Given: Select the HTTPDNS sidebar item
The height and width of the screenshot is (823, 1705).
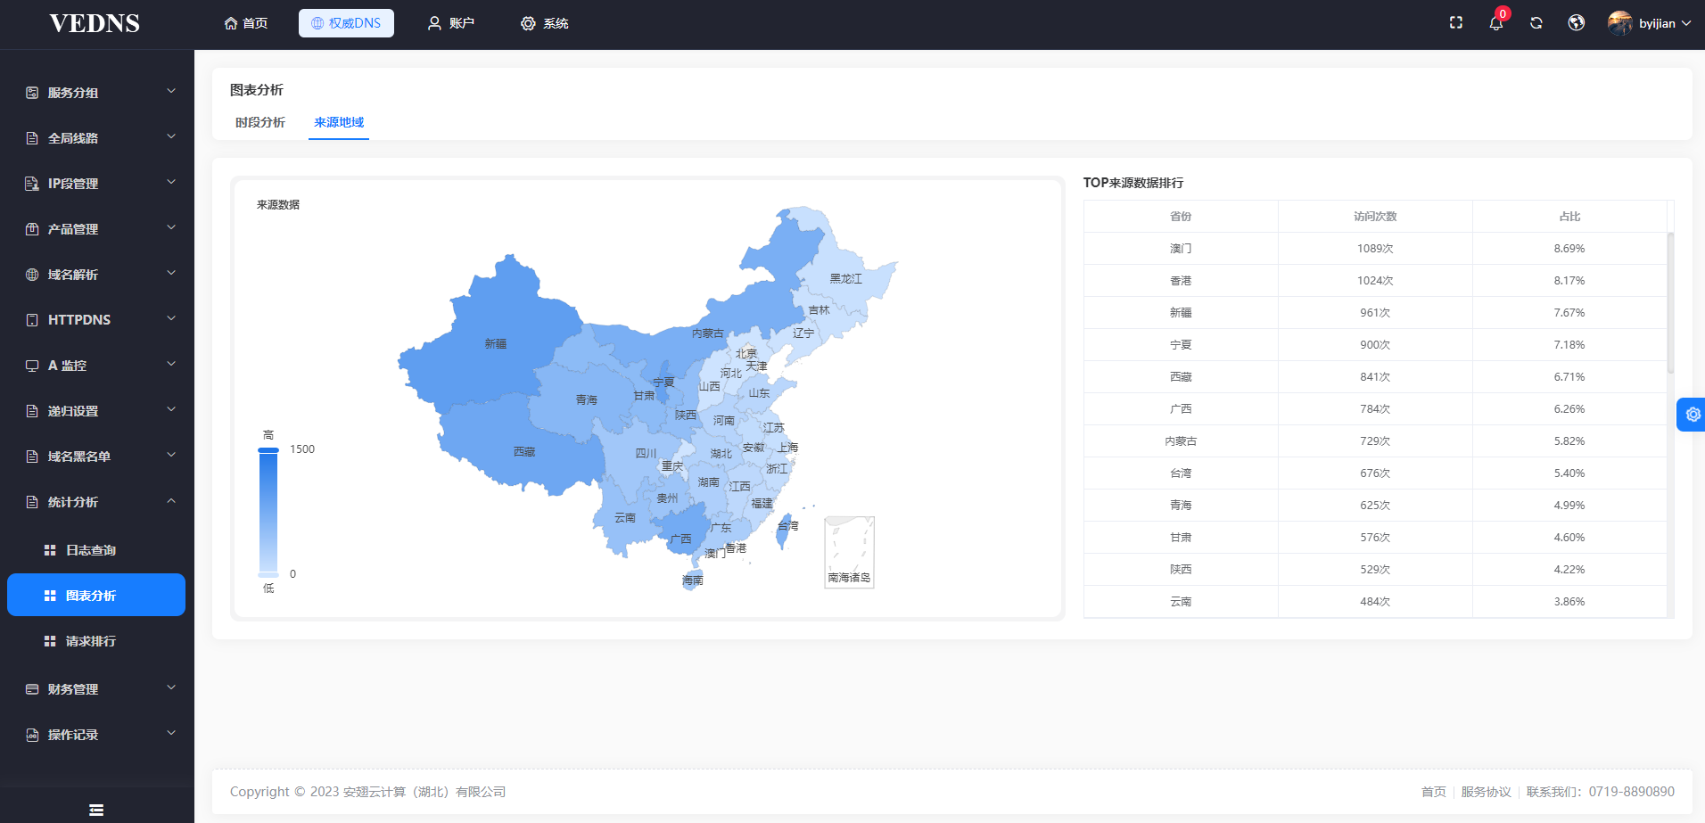Looking at the screenshot, I should tap(79, 319).
